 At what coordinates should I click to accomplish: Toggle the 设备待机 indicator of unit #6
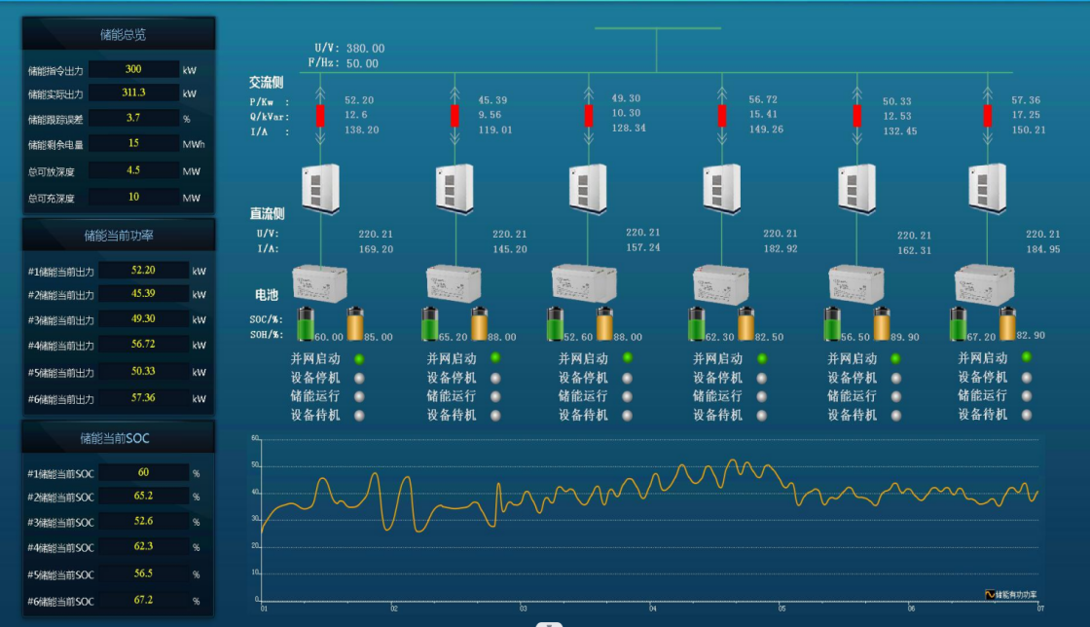click(1027, 415)
